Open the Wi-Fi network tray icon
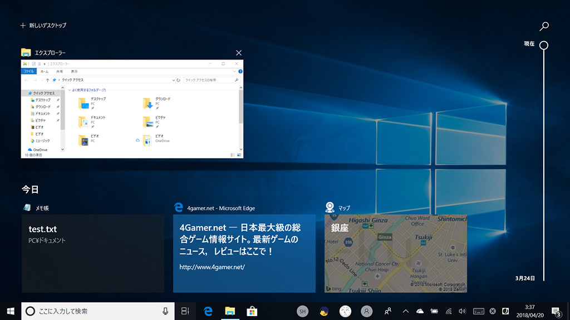 [x=449, y=311]
